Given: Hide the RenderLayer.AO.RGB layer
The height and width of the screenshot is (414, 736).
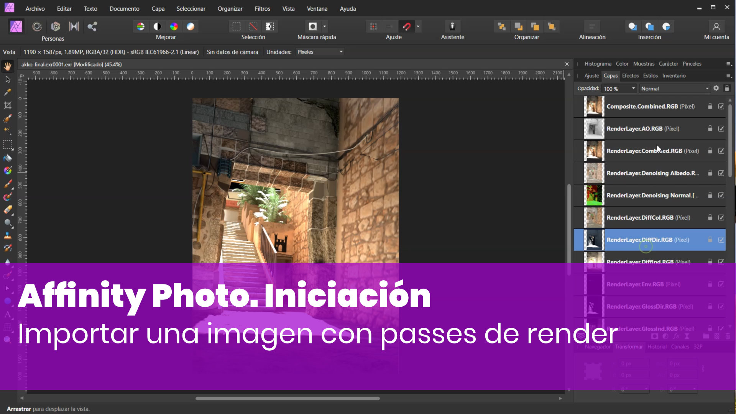Looking at the screenshot, I should point(721,129).
